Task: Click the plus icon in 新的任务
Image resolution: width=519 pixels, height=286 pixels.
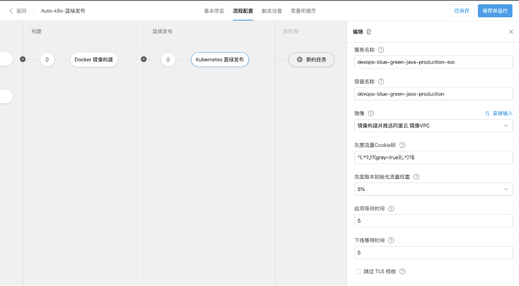Action: (299, 60)
